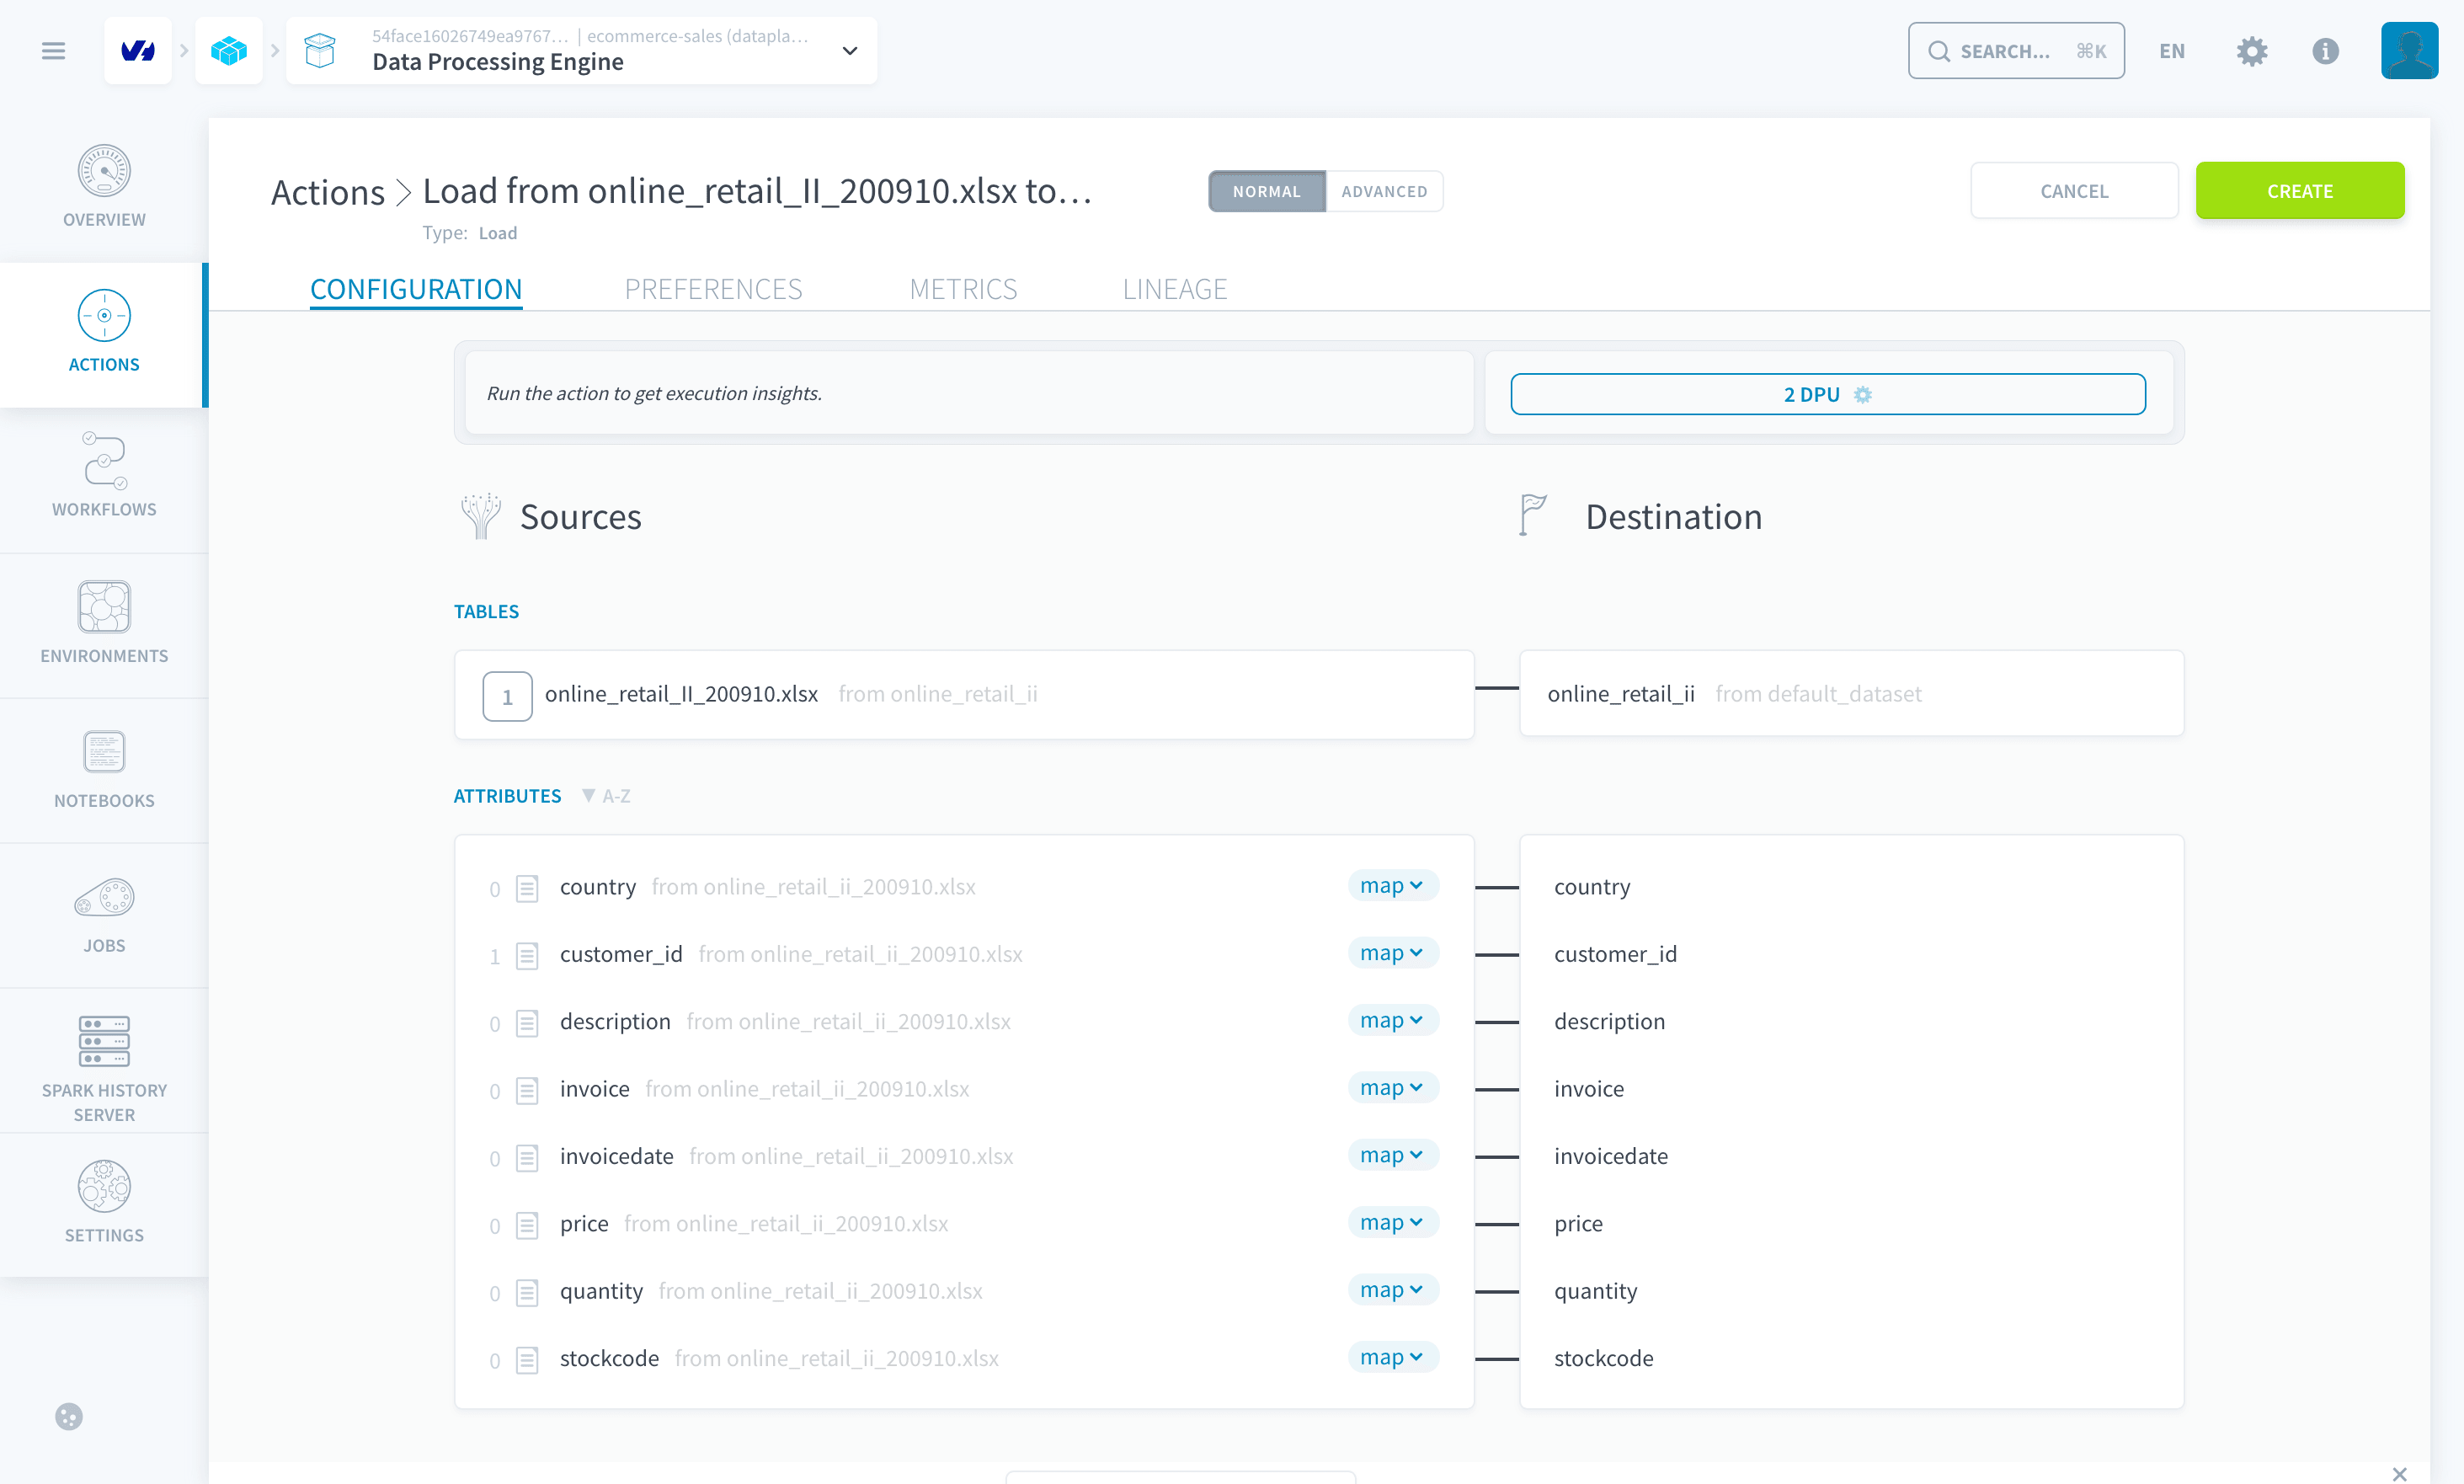Open Settings in the sidebar
The height and width of the screenshot is (1484, 2464).
click(x=104, y=1204)
